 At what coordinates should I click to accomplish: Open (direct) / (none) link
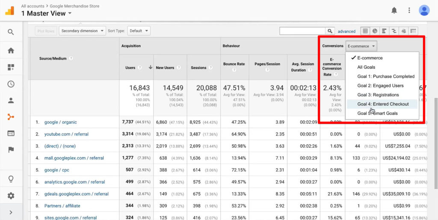[x=60, y=146]
